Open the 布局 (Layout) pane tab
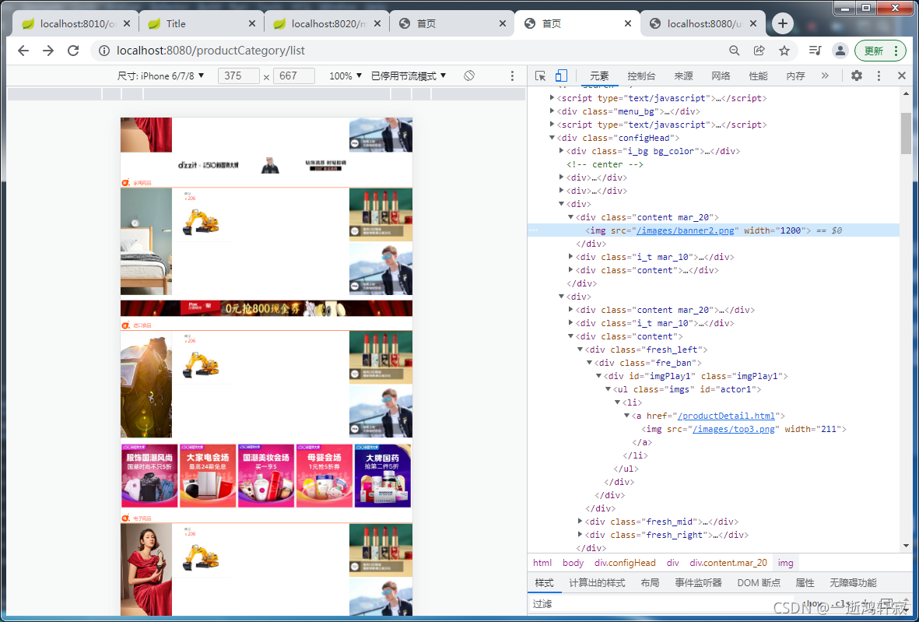The height and width of the screenshot is (622, 919). click(x=650, y=583)
